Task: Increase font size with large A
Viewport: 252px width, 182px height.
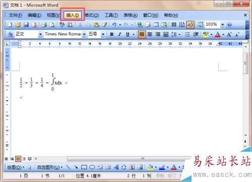Action: pos(229,34)
